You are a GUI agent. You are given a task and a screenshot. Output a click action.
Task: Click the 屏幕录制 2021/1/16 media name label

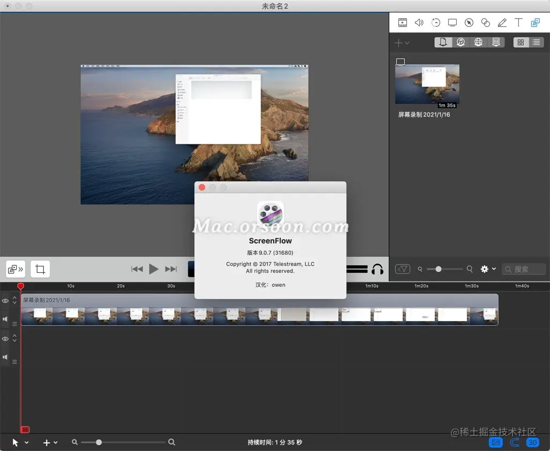[x=424, y=114]
